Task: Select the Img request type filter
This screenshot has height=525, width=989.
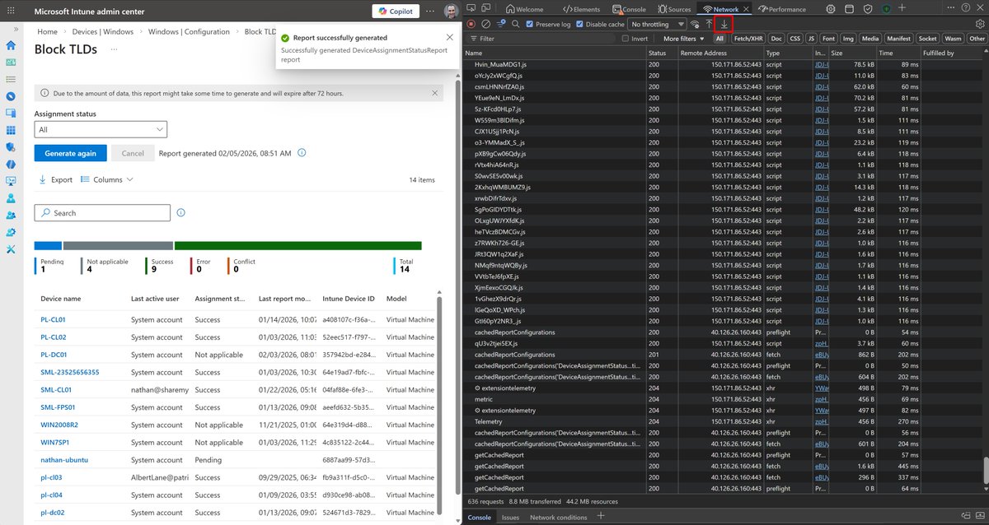Action: (x=848, y=39)
